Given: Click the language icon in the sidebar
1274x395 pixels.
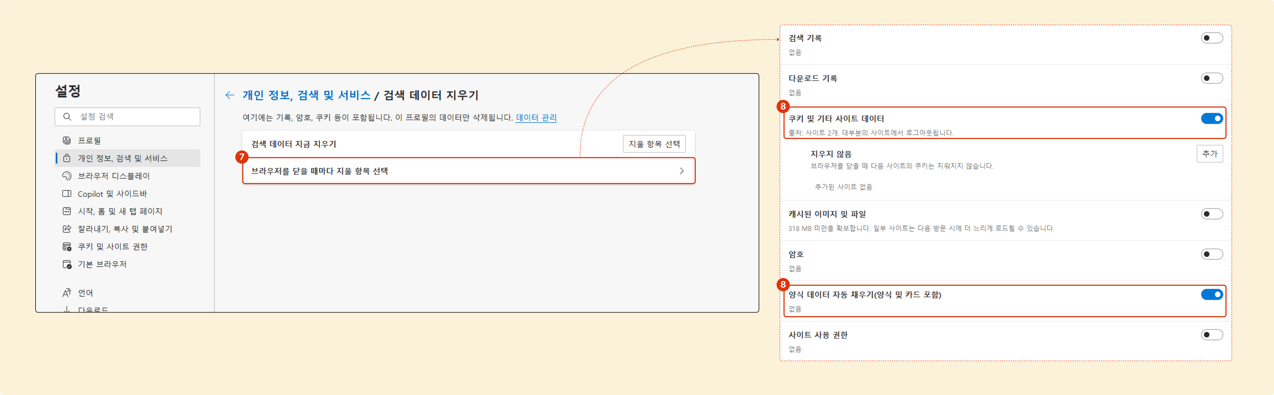Looking at the screenshot, I should (x=67, y=293).
